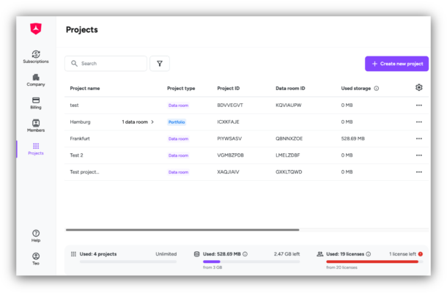Open Help from the sidebar
The height and width of the screenshot is (293, 447).
point(36,236)
